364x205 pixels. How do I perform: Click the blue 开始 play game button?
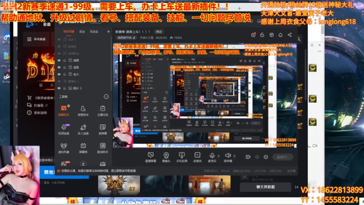[64, 172]
